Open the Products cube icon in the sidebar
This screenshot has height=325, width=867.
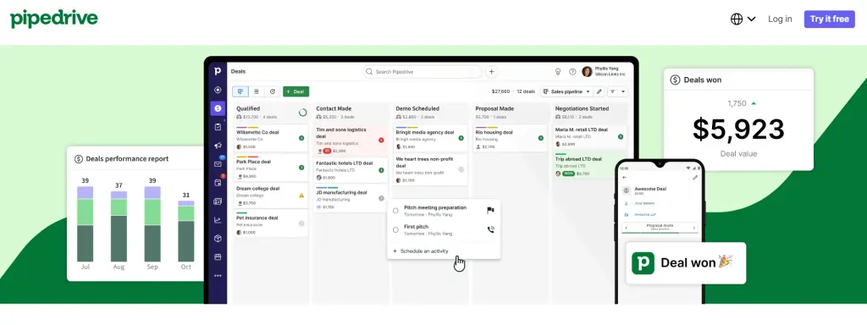218,239
